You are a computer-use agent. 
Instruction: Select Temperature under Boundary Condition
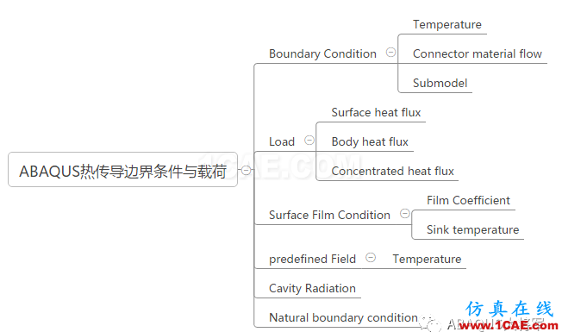447,25
